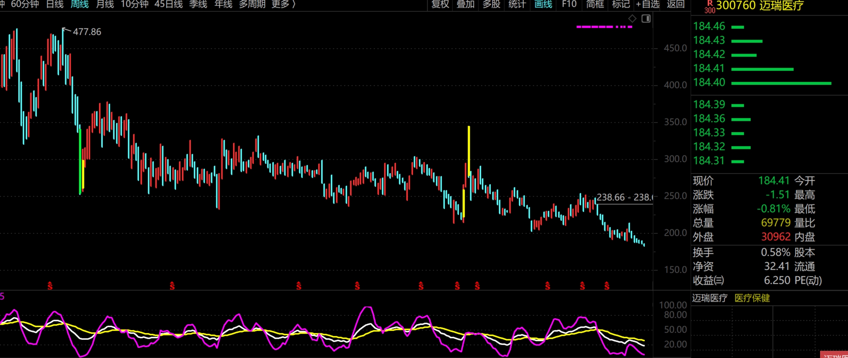848x358 pixels.
Task: Click the red R 300 badge icon
Action: pyautogui.click(x=710, y=6)
